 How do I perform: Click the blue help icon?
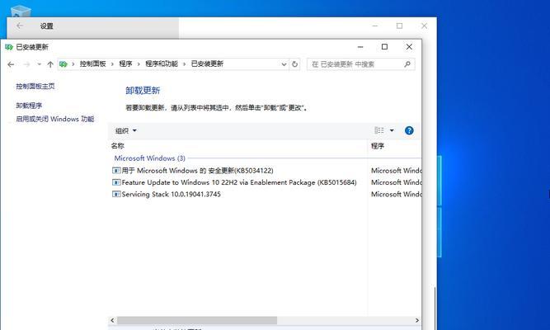tap(409, 130)
